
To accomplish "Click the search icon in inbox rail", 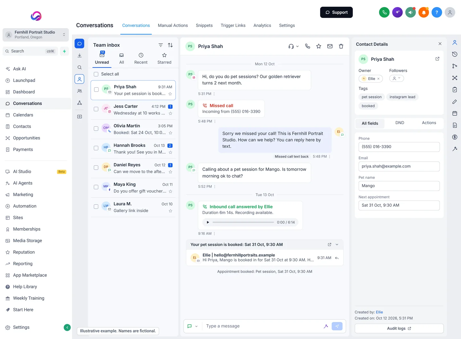I will pos(79,67).
